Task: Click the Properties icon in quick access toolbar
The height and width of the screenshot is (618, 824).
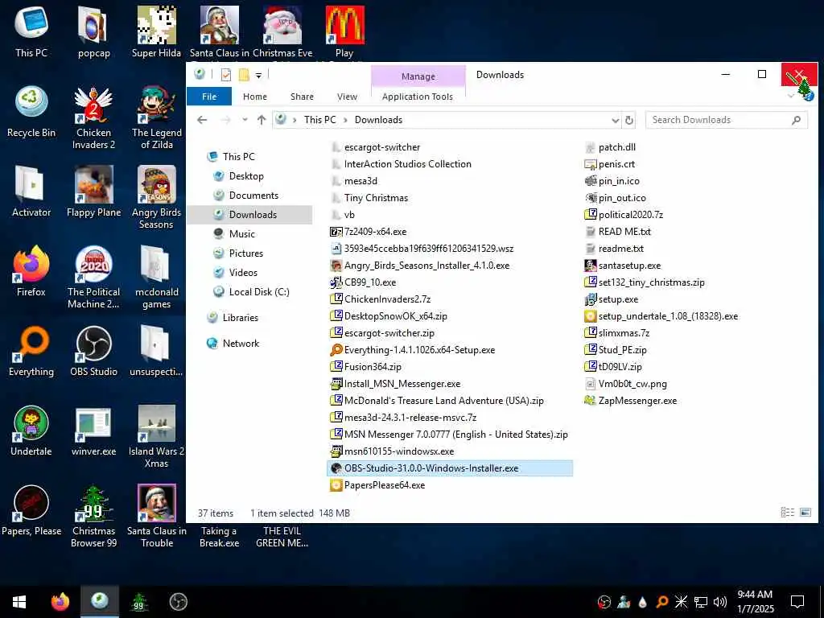Action: [226, 75]
